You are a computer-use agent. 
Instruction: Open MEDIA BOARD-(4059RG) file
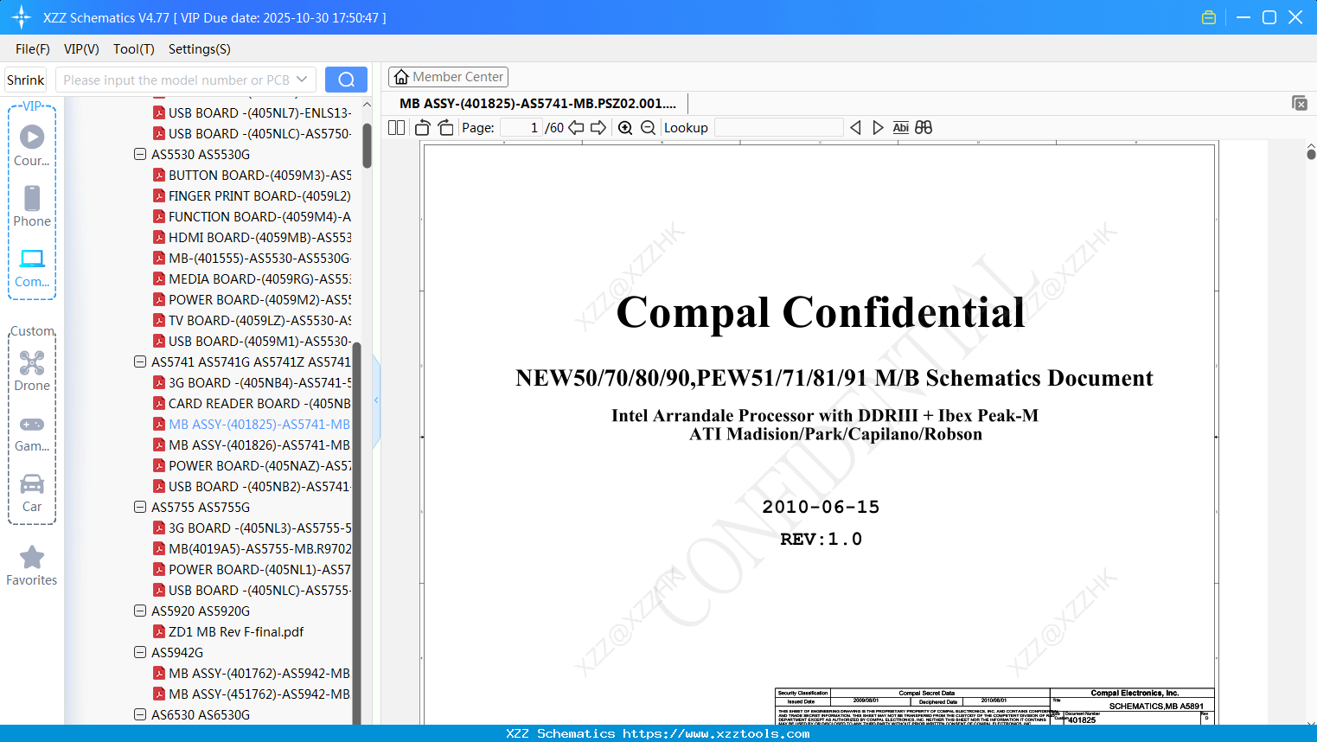[x=252, y=279]
